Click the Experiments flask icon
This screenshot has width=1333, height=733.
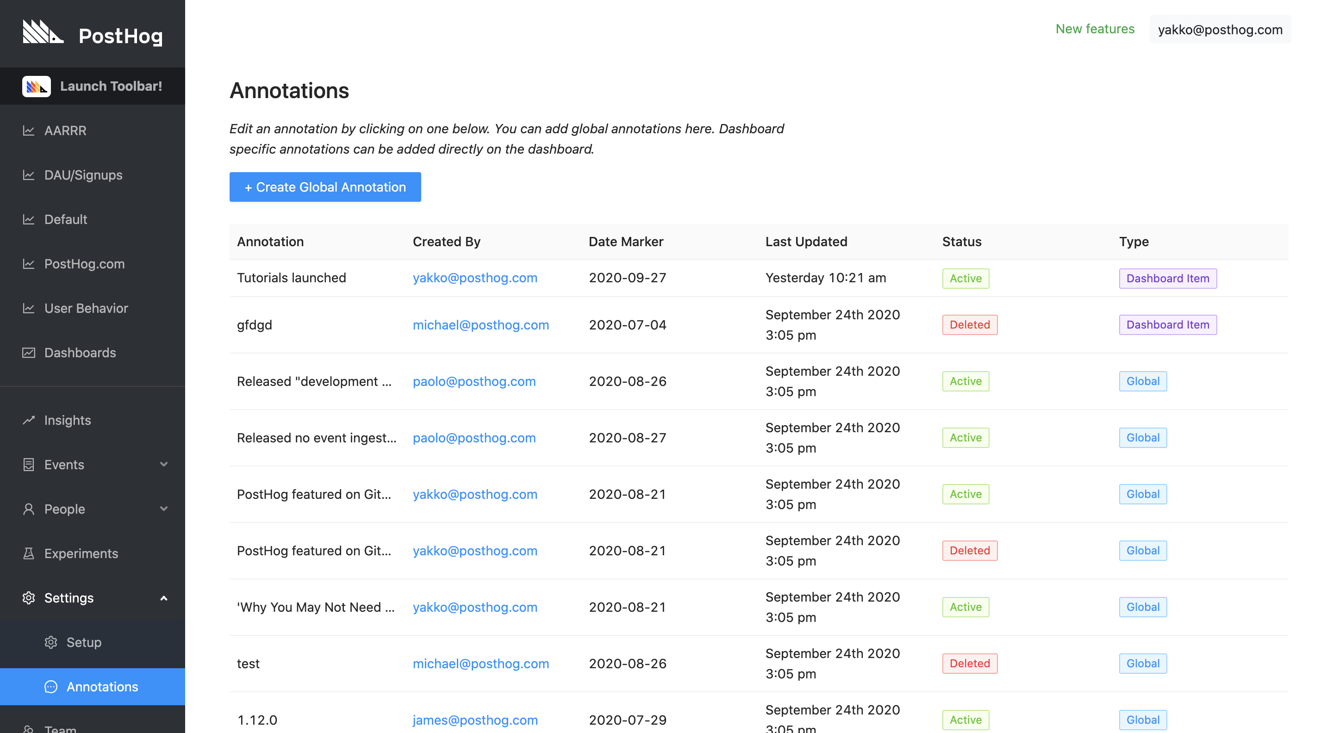[x=28, y=553]
